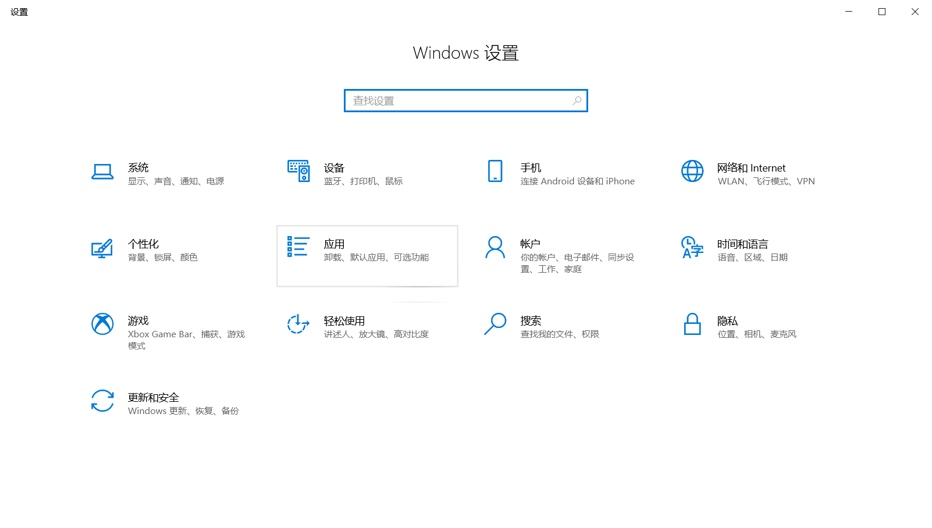Click the magnifier in the search box
Image resolution: width=932 pixels, height=528 pixels.
(577, 101)
